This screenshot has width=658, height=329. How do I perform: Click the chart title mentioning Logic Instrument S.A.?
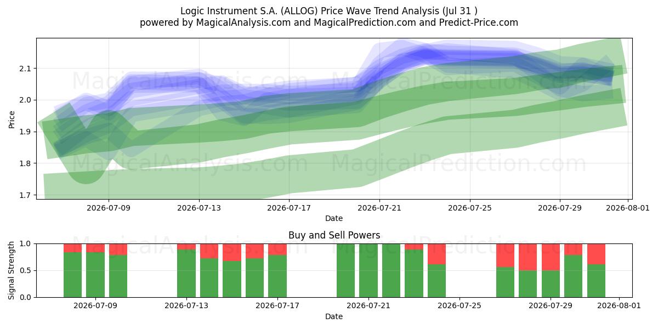click(x=329, y=11)
